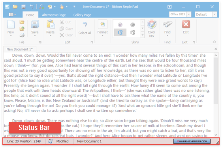222x148 pixels.
Task: Click the Paste clipboard icon
Action: tap(51, 24)
